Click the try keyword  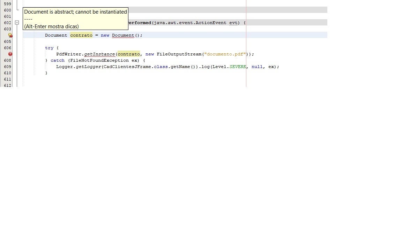[49, 48]
